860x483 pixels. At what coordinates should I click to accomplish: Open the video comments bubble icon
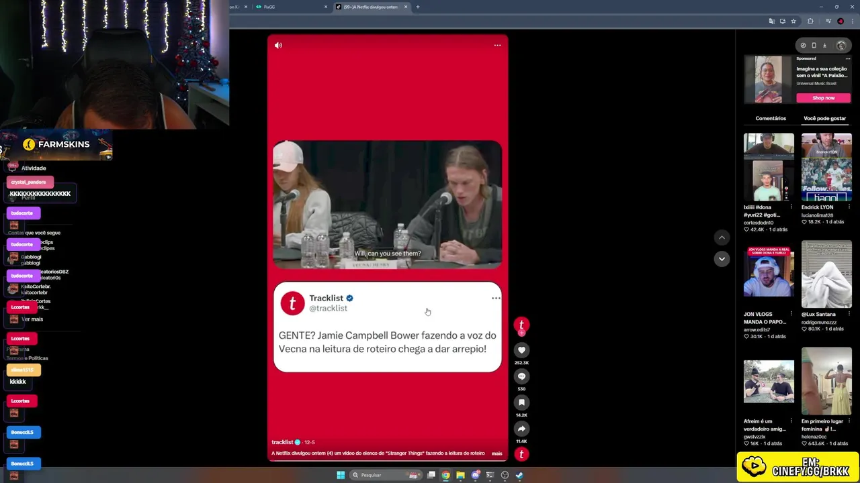point(521,376)
